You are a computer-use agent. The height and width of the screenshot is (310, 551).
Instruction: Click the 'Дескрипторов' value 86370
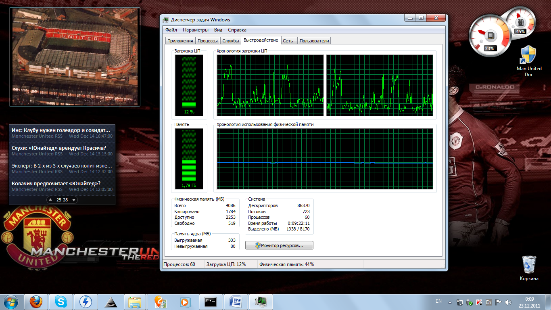(303, 206)
